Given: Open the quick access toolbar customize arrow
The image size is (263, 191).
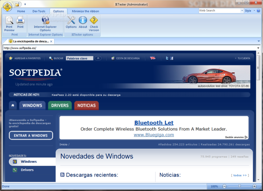Looking at the screenshot, I should pos(25,4).
